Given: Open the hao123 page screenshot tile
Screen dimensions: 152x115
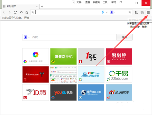Looking at the screenshot, I should click(64, 75).
